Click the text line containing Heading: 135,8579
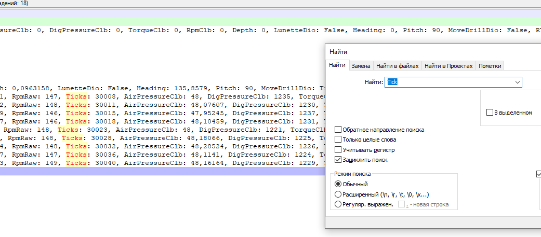This screenshot has height=237, width=541. [x=156, y=88]
